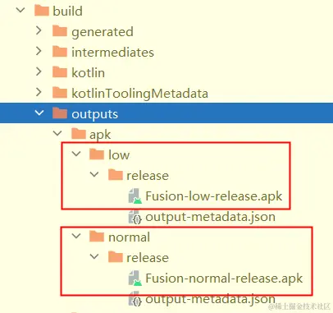Expand the intermediates folder arrow
The height and width of the screenshot is (313, 333).
tap(39, 51)
